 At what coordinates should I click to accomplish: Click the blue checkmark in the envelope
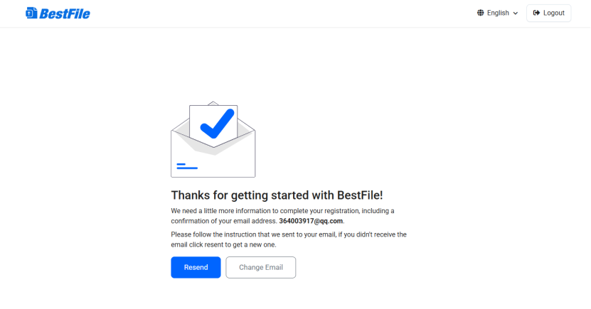click(x=217, y=124)
